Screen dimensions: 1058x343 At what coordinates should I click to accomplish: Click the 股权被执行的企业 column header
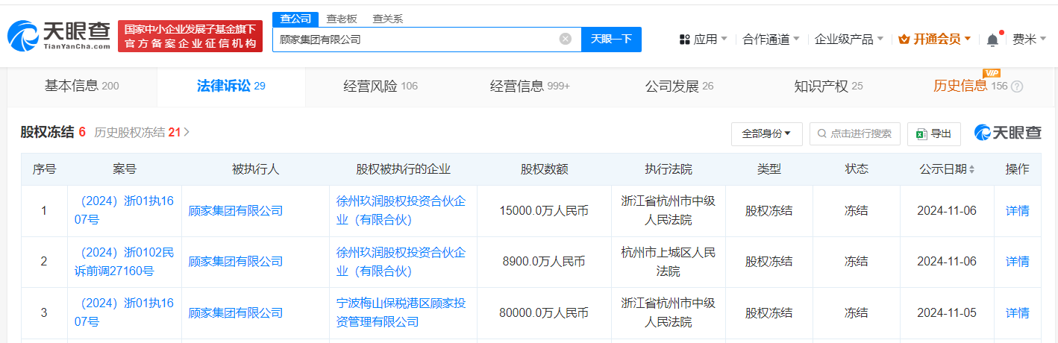pyautogui.click(x=403, y=169)
